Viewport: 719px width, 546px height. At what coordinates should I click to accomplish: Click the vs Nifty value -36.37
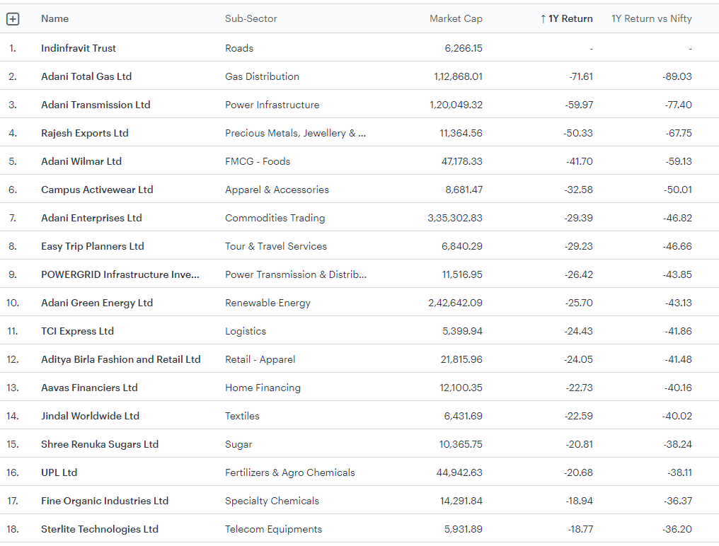[x=678, y=501]
